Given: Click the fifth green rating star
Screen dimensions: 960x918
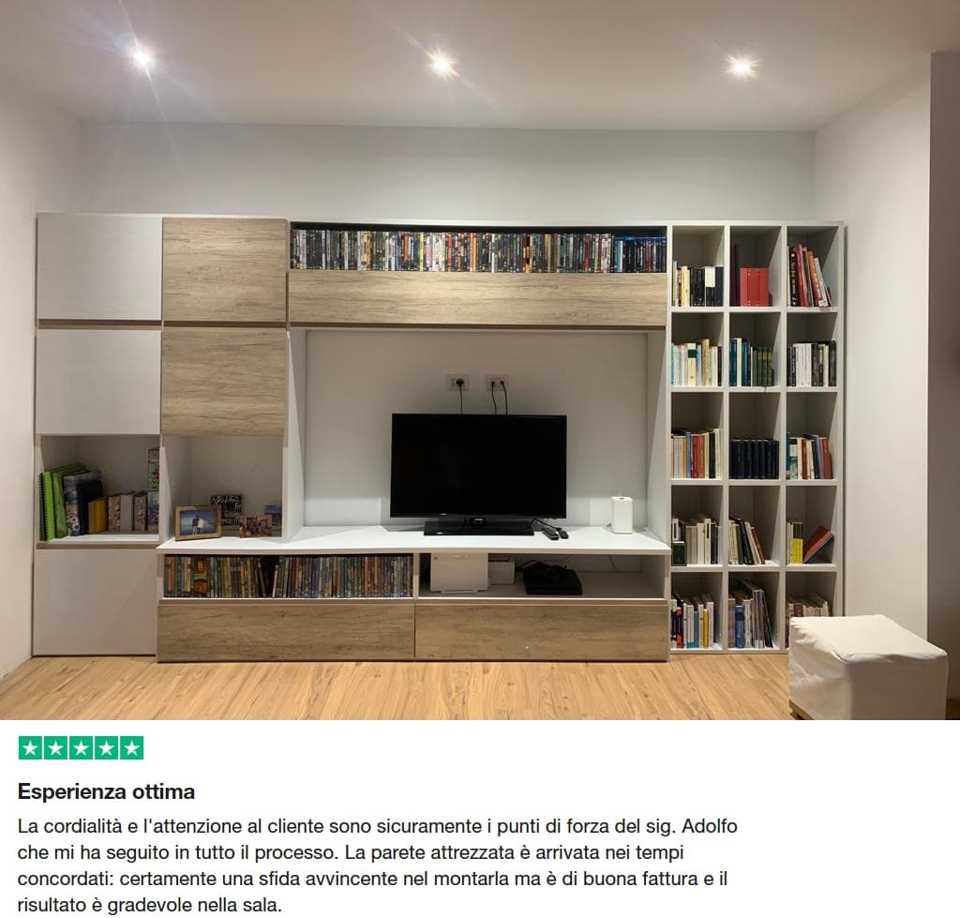Looking at the screenshot, I should (x=131, y=747).
